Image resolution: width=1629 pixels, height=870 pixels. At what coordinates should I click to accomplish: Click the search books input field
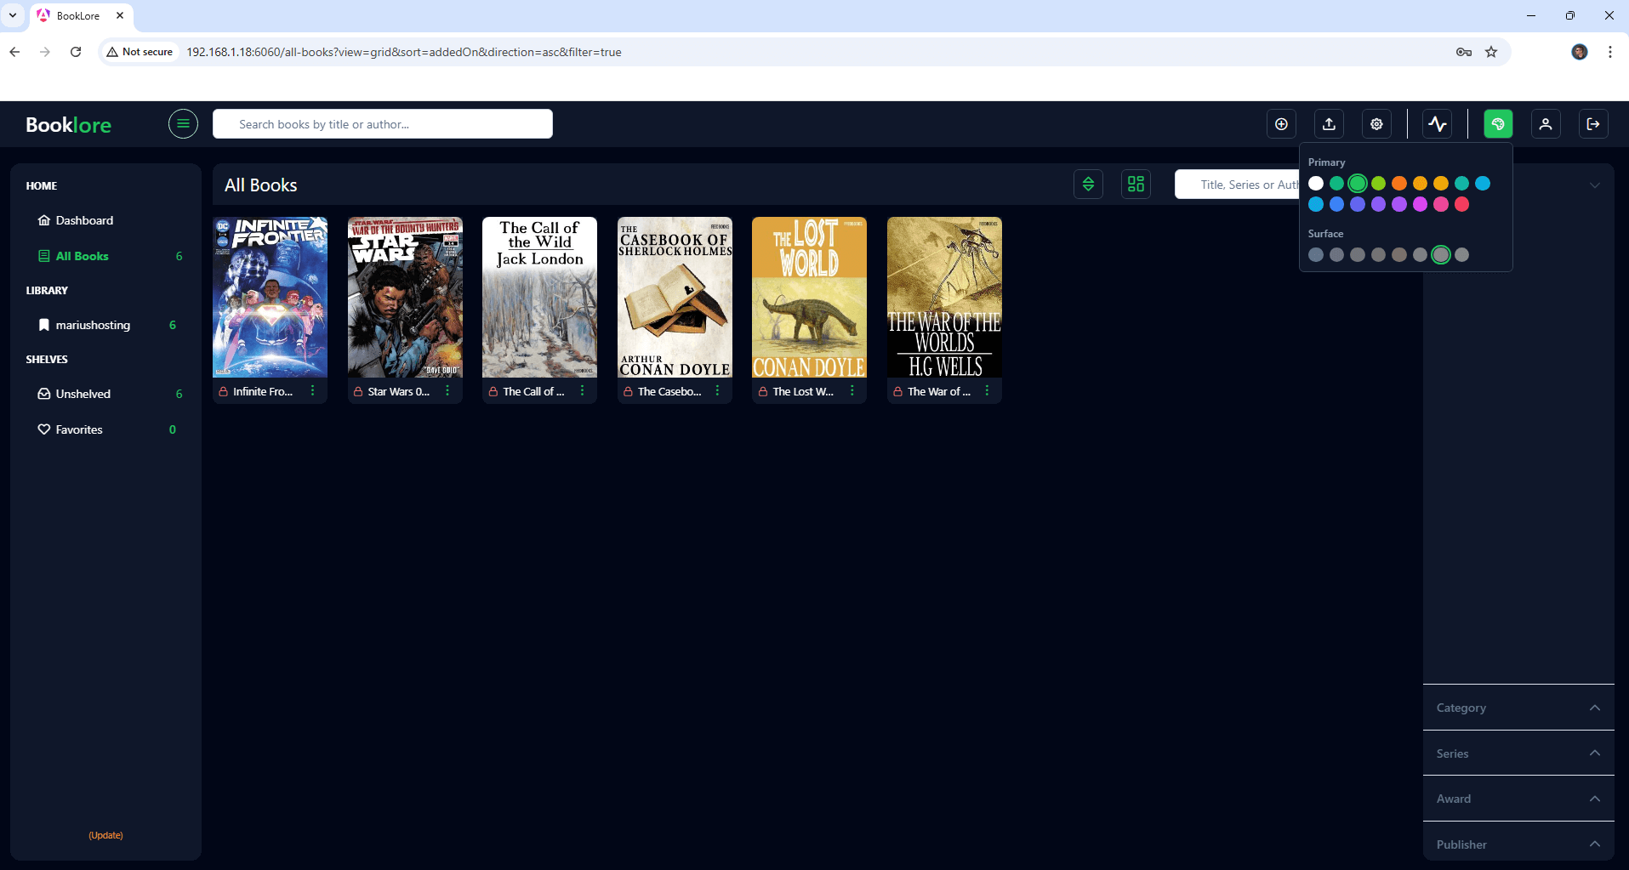pyautogui.click(x=383, y=124)
